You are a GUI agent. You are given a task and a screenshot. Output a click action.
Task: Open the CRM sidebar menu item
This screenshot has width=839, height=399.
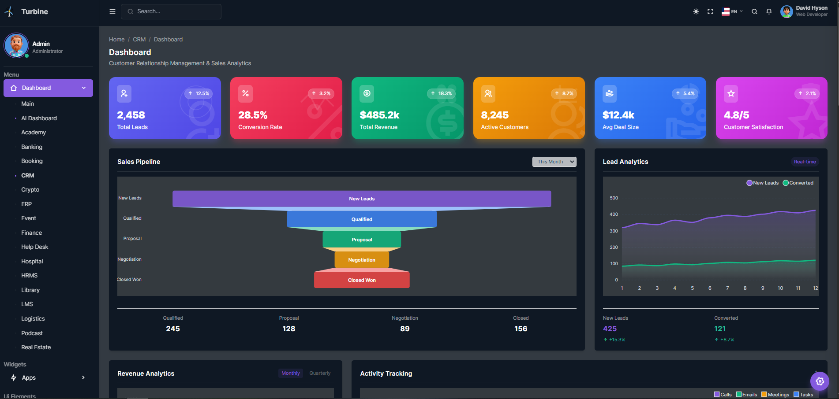[x=27, y=175]
